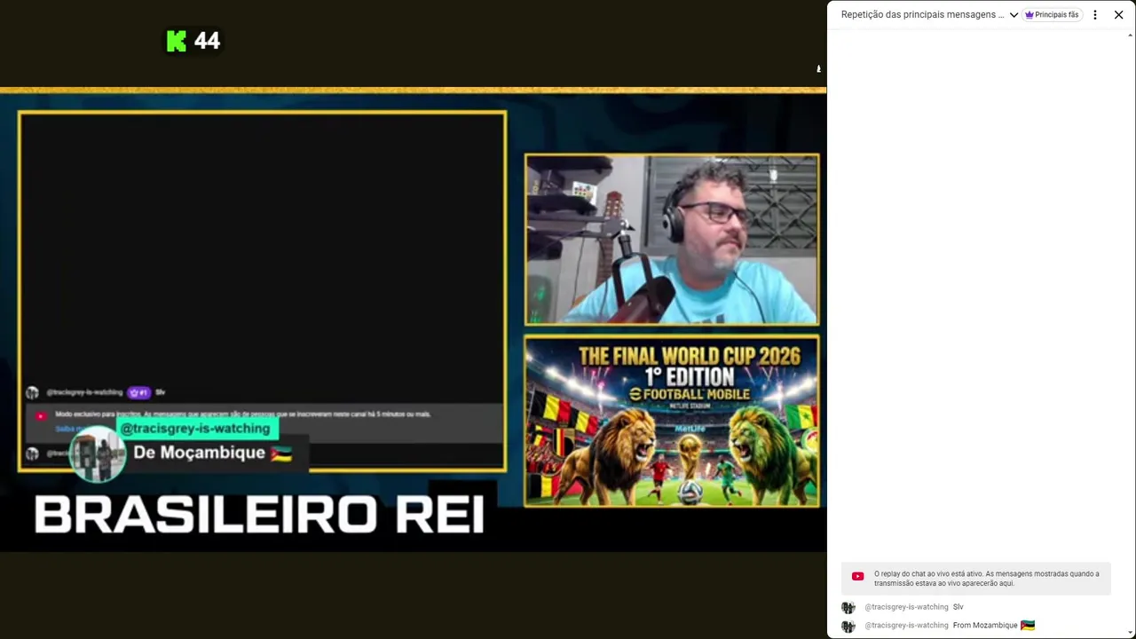The image size is (1136, 639).
Task: Select the "From Mozambique" chat message text
Action: 985,626
